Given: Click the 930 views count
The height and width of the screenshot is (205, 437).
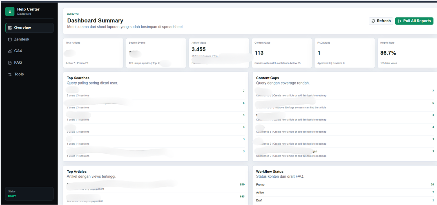Looking at the screenshot, I should point(242,185).
